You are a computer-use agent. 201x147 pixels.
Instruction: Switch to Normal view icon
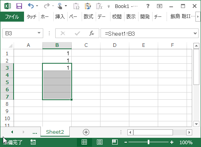[x=84, y=142]
